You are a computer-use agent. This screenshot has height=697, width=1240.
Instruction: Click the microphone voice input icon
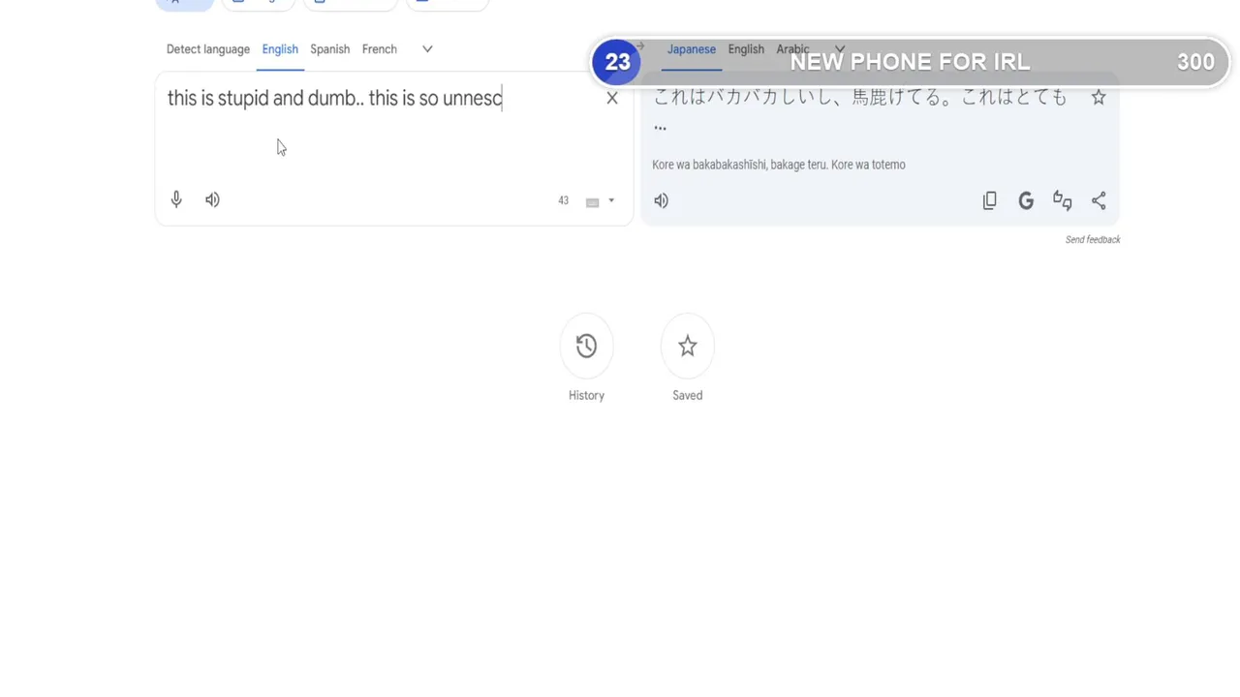point(176,199)
